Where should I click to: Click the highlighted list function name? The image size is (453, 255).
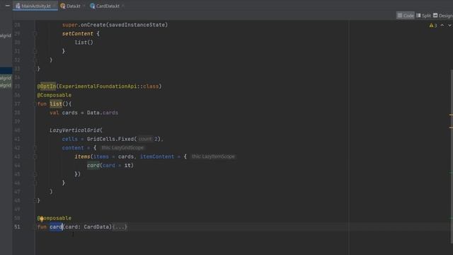click(56, 104)
